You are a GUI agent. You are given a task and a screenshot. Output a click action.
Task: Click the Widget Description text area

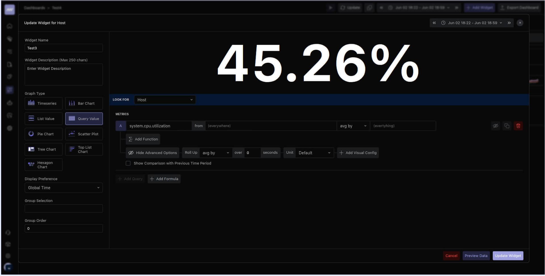[x=64, y=75]
